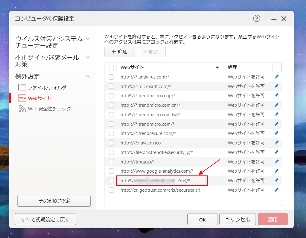Image resolution: width=306 pixels, height=238 pixels.
Task: Click pencil icon for *.trendsecure.com row
Action: (x=276, y=133)
